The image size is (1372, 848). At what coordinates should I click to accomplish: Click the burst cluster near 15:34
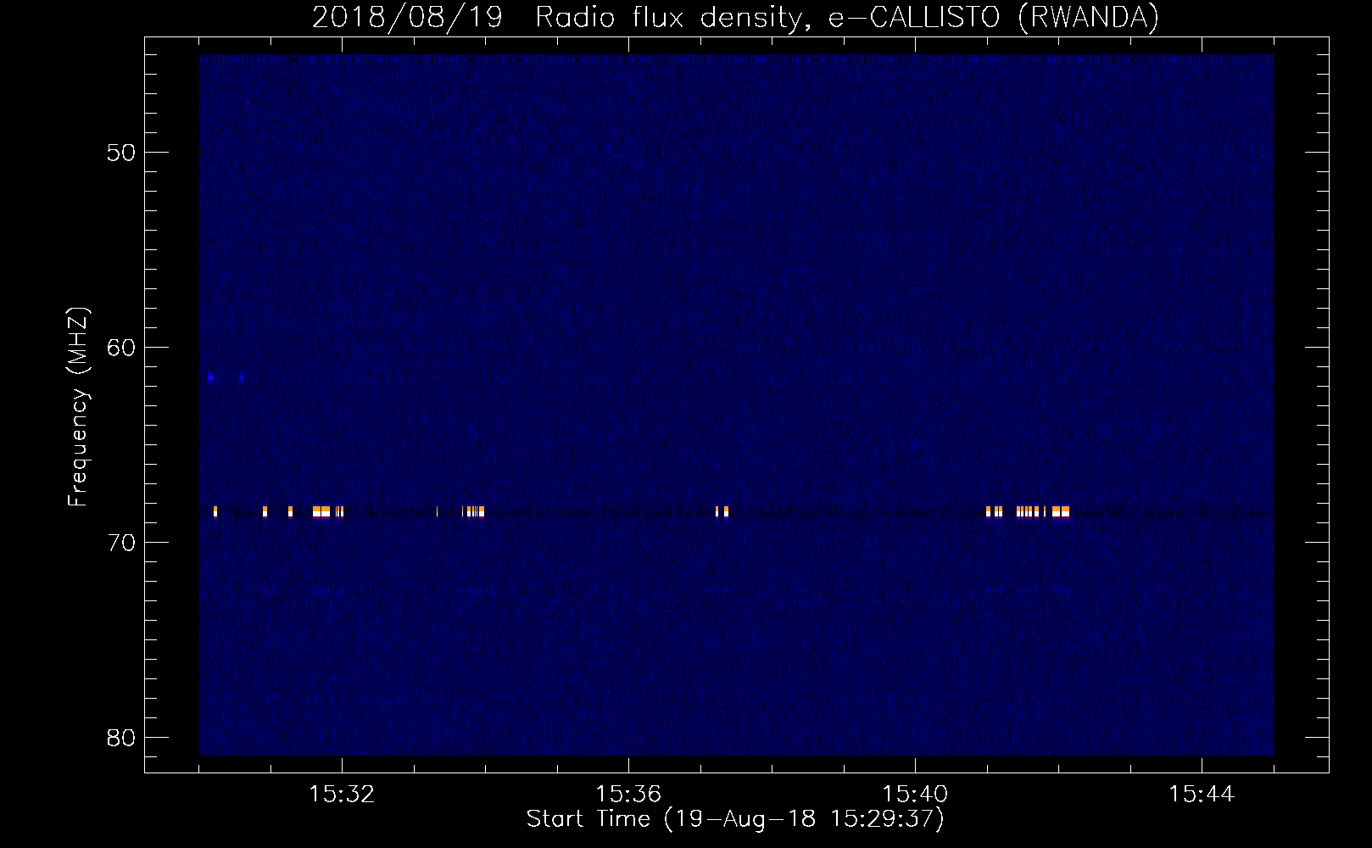click(x=474, y=511)
